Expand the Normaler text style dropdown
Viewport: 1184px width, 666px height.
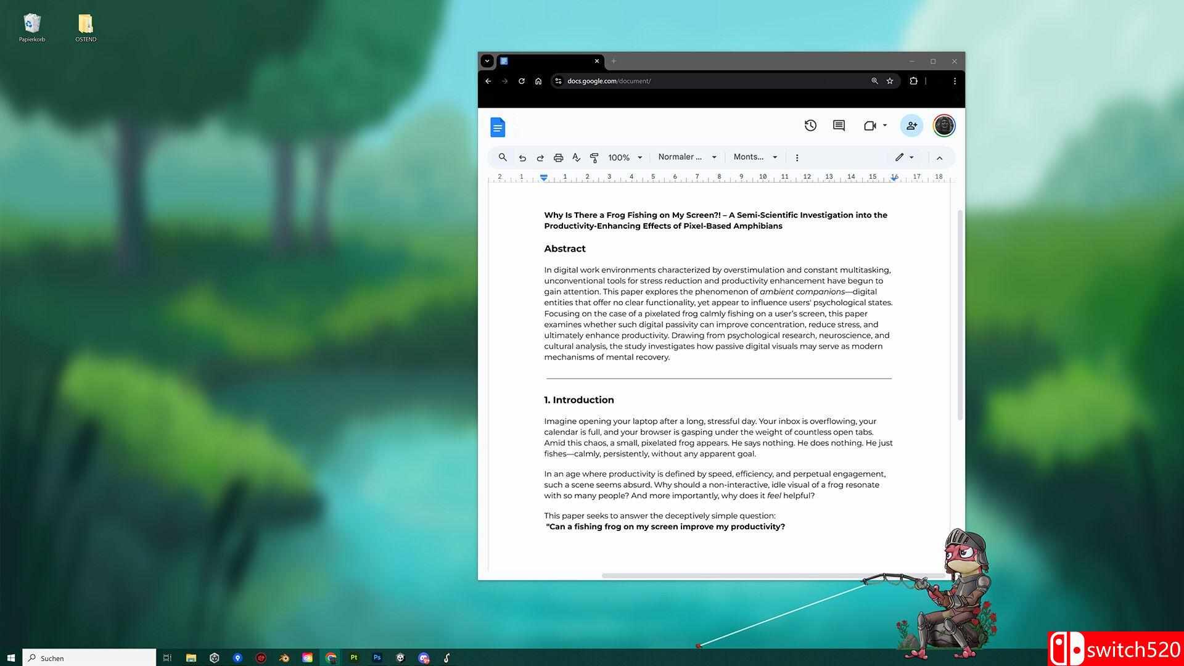(x=687, y=157)
